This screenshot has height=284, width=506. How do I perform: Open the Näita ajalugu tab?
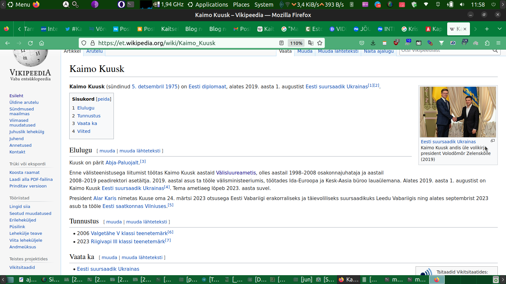[379, 51]
